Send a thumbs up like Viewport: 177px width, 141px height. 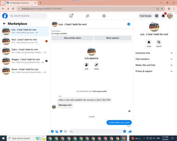130,131
